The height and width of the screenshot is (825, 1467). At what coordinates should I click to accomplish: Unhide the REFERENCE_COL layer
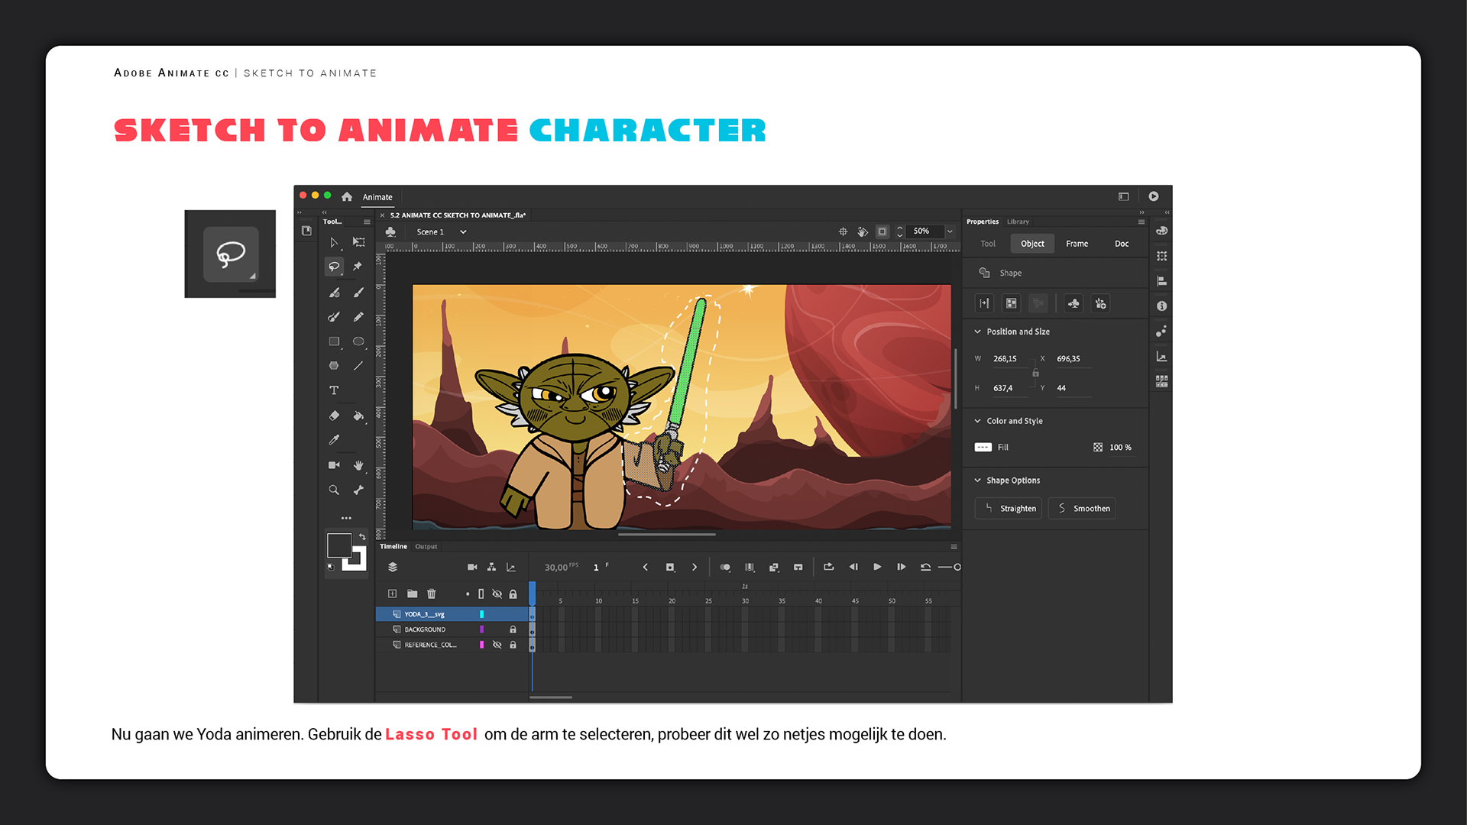tap(497, 645)
